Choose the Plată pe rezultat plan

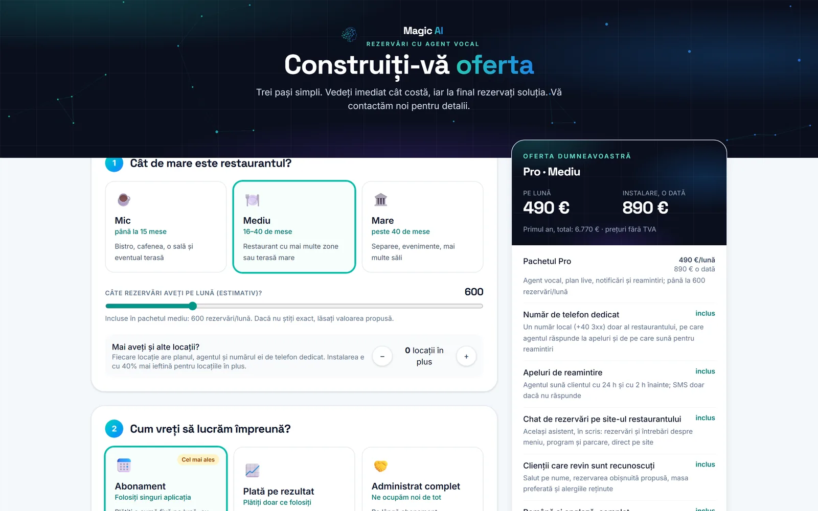click(294, 479)
